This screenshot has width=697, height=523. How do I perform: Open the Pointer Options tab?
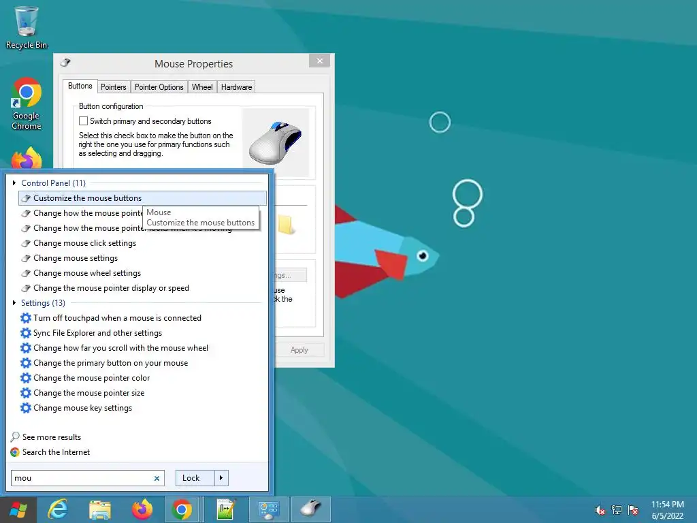click(159, 87)
